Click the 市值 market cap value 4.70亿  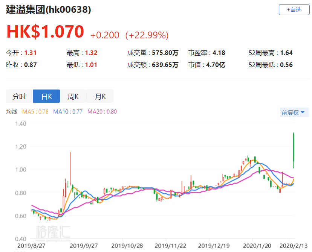click(x=216, y=65)
